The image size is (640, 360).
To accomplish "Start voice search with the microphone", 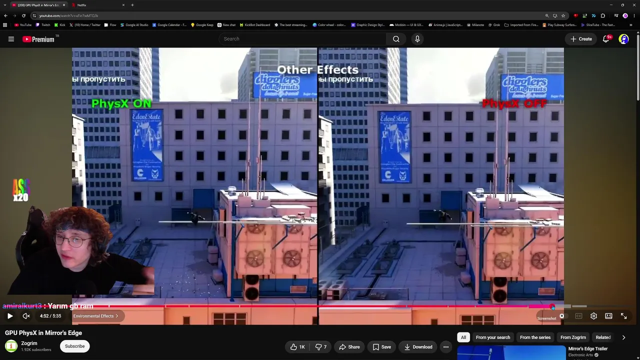I will point(417,39).
